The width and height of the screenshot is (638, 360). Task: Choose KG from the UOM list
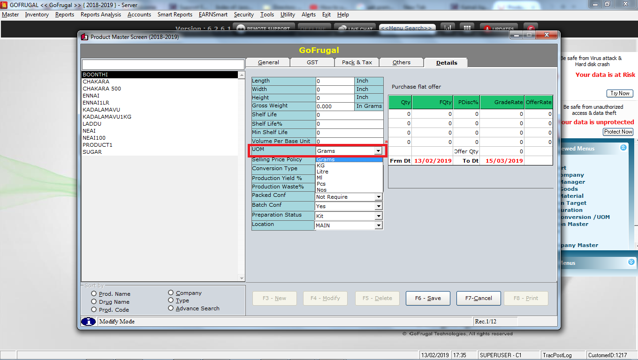(349, 165)
